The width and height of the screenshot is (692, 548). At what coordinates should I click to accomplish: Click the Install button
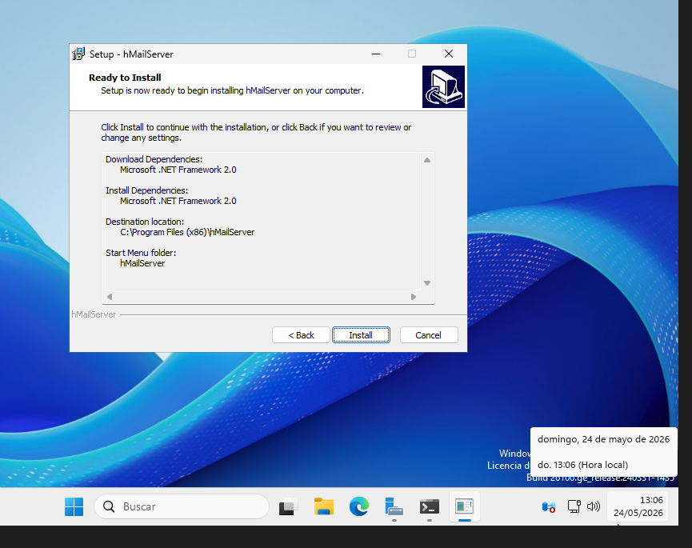(361, 335)
